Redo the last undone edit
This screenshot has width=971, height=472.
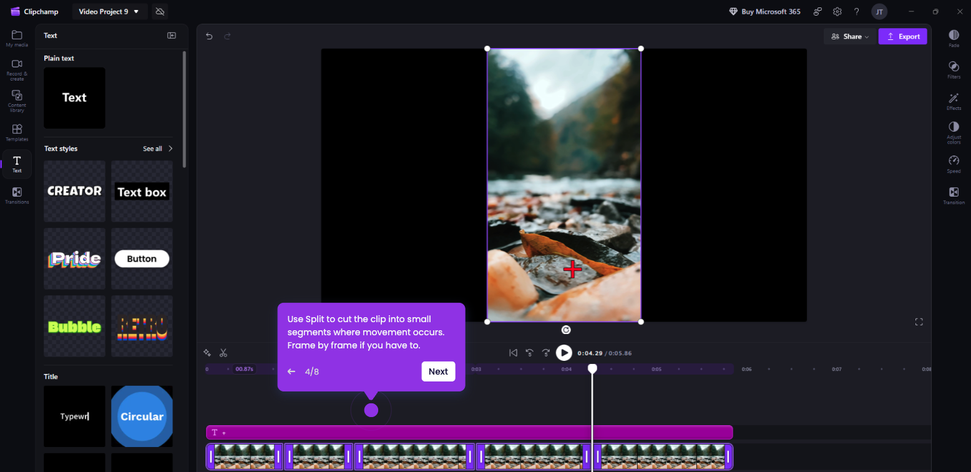click(x=228, y=36)
